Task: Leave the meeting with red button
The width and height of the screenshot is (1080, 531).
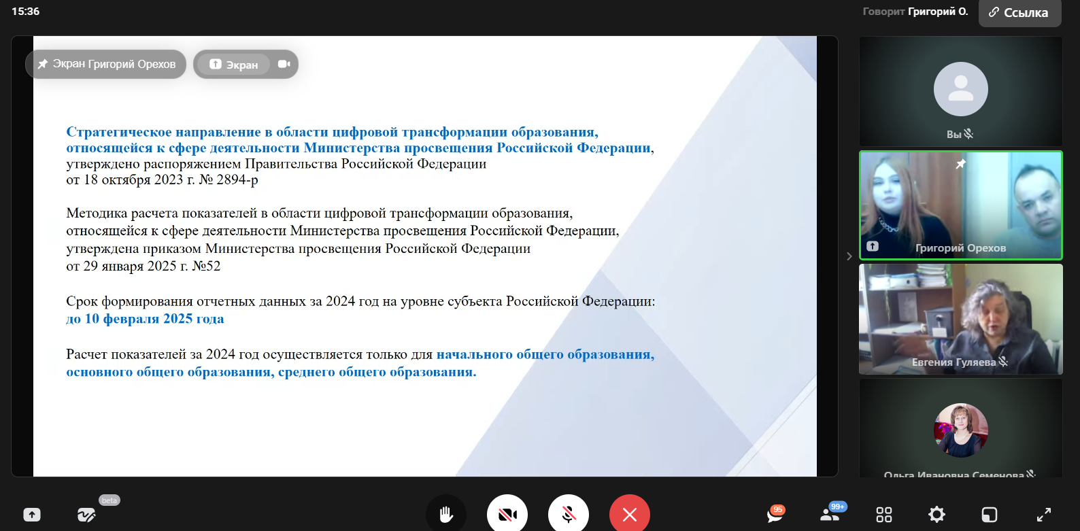Action: click(630, 515)
